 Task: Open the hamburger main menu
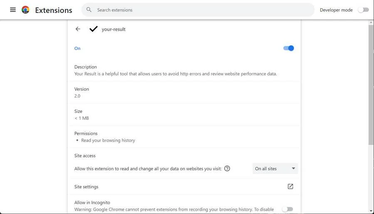[13, 10]
